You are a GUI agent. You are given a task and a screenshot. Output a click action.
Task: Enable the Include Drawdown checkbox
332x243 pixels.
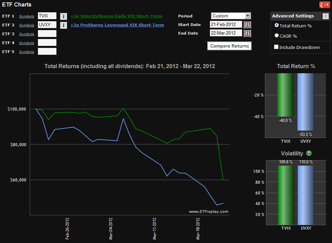pos(276,47)
